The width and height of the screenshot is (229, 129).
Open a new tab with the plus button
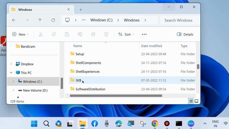81,10
